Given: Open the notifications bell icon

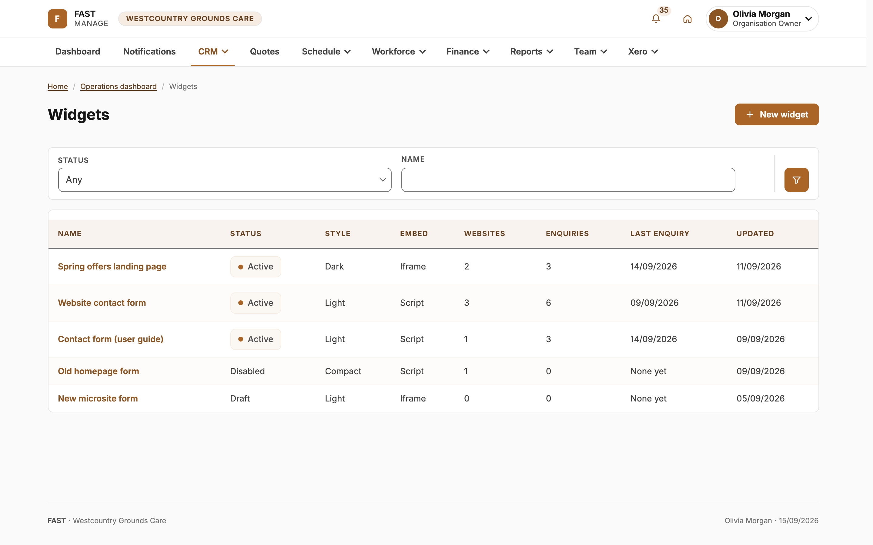Looking at the screenshot, I should tap(655, 19).
